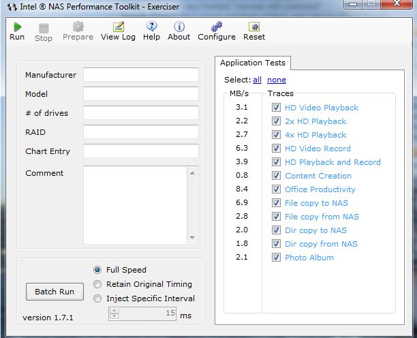The image size is (417, 338).
Task: Focus the Model input field
Action: point(141,93)
